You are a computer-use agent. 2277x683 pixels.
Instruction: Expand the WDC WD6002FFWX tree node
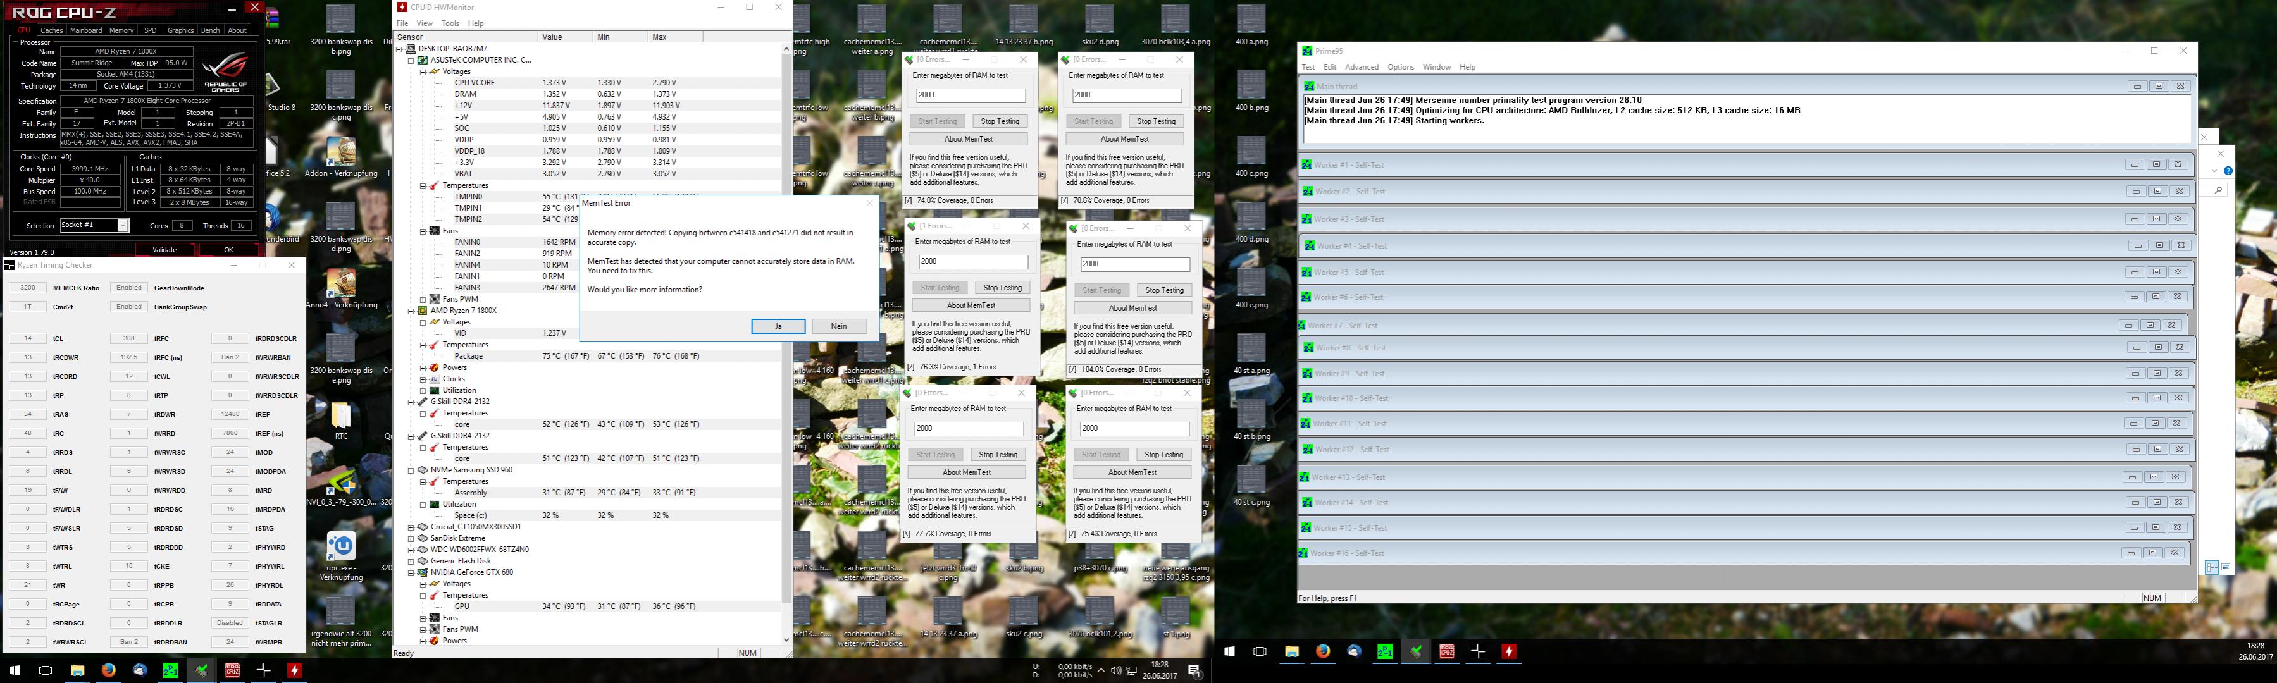pos(411,550)
